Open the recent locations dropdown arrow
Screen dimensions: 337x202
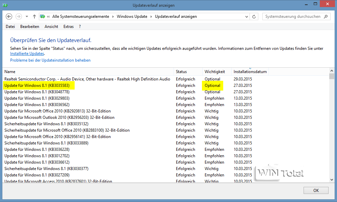(x=27, y=16)
